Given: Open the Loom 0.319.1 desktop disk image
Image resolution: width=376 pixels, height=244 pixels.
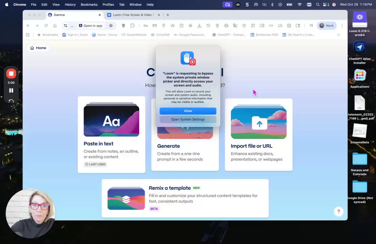Looking at the screenshot, I should 359,24.
